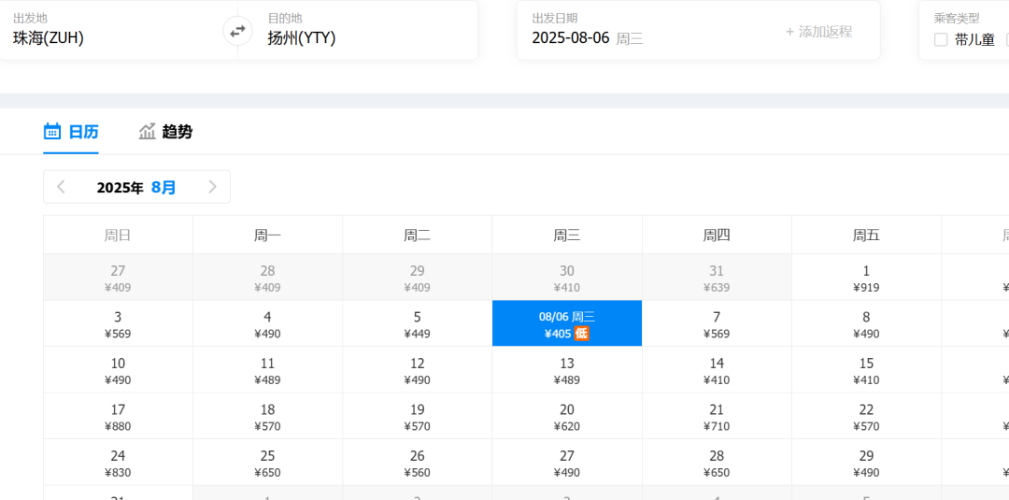Open the 日历 calendar tab
Viewport: 1009px width, 500px height.
coord(71,132)
